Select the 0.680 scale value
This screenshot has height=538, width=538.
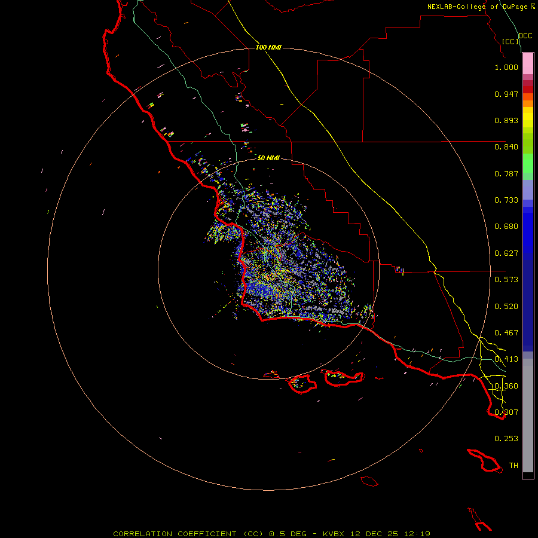506,227
